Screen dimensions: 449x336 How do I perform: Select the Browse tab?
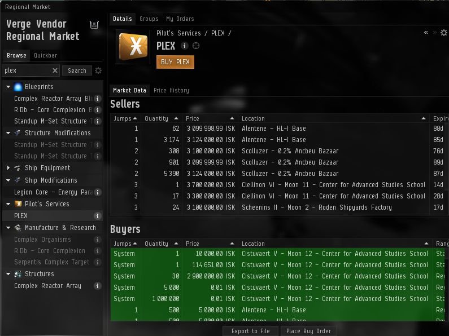tap(16, 55)
